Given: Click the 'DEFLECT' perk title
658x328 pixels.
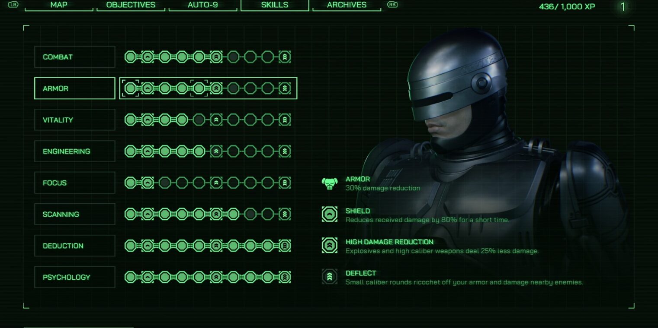Looking at the screenshot, I should [361, 273].
